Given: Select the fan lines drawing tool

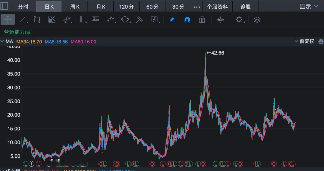Looking at the screenshot, I should point(52,19).
